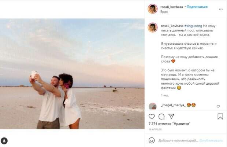The width and height of the screenshot is (227, 147).
Task: Click the Опубликовать post button
Action: [211, 140]
